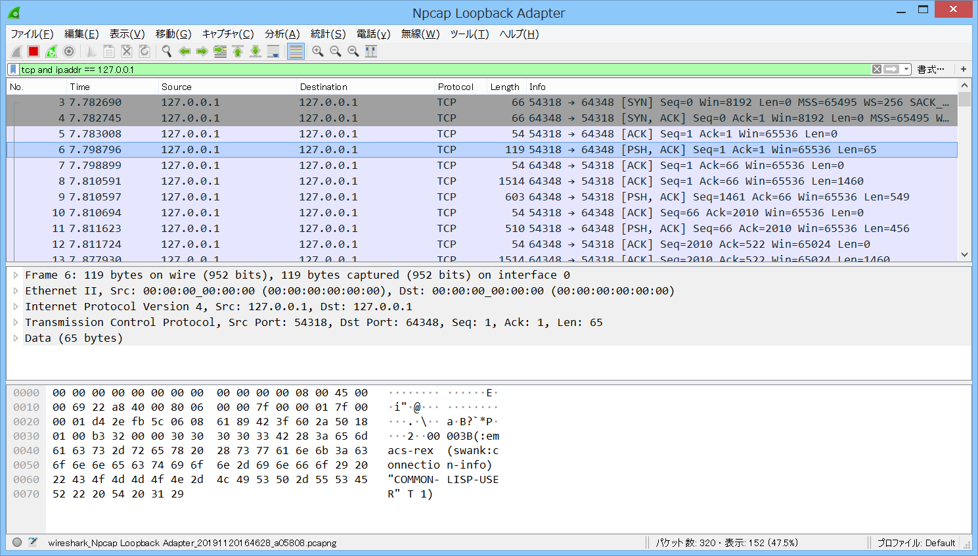Image resolution: width=978 pixels, height=556 pixels.
Task: Toggle packet colorization in the toolbar
Action: click(295, 51)
